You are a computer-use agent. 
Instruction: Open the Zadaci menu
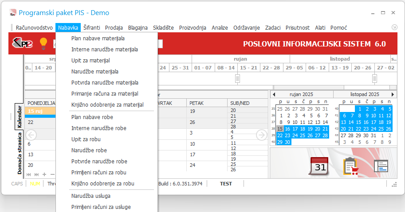coord(273,27)
